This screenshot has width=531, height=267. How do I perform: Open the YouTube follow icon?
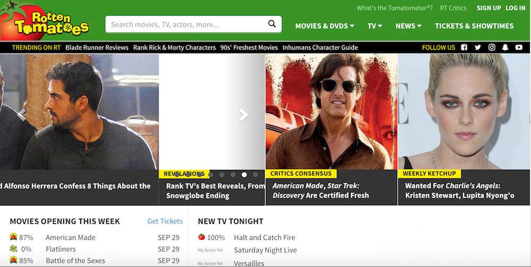coord(519,47)
